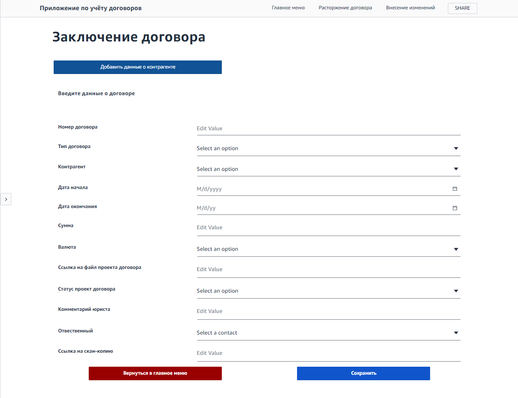Open Расторжение договора page

(x=345, y=8)
